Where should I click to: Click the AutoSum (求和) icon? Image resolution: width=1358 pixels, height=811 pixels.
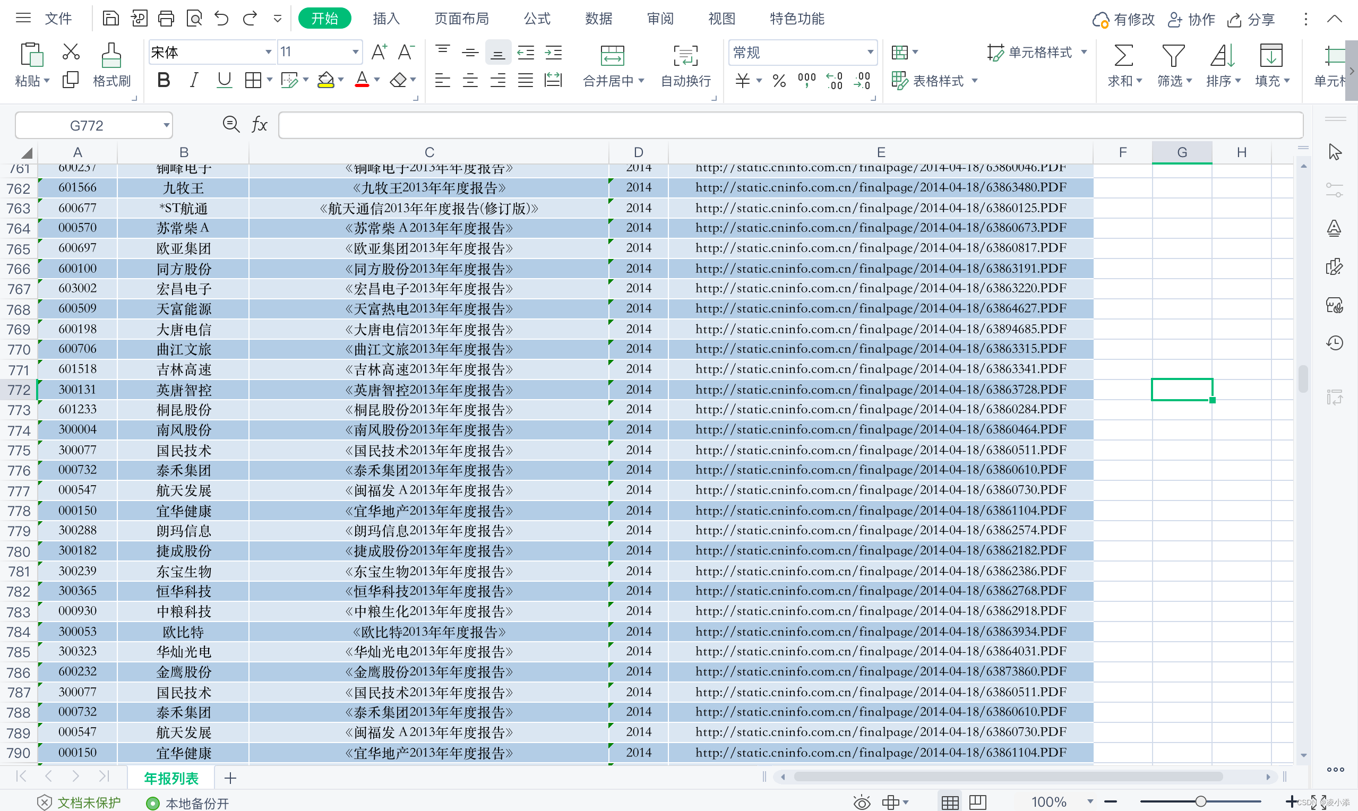click(x=1123, y=56)
